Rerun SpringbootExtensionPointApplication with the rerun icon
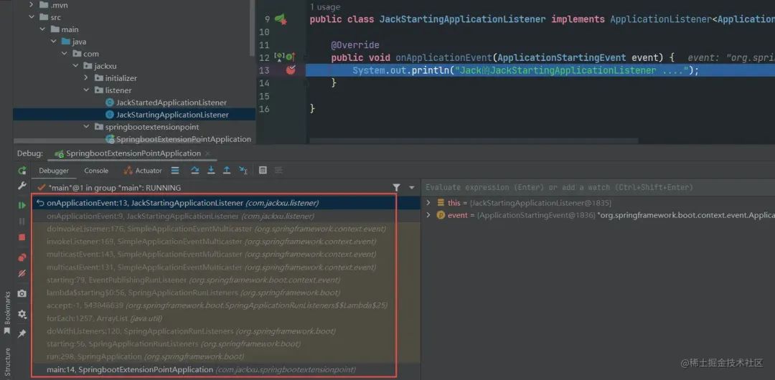 [22, 171]
